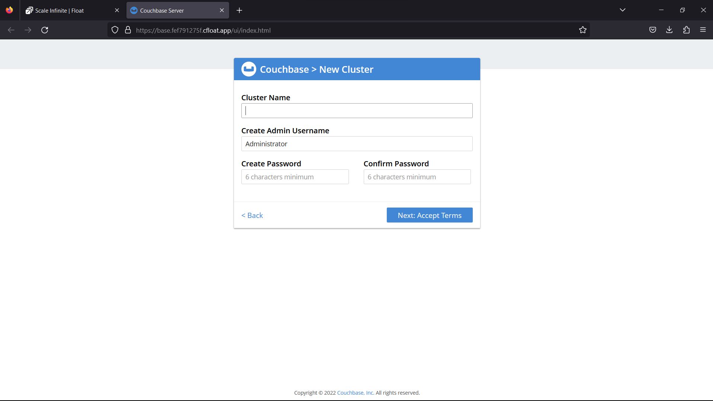Image resolution: width=713 pixels, height=401 pixels.
Task: Click the Create Admin Username label
Action: [x=285, y=131]
